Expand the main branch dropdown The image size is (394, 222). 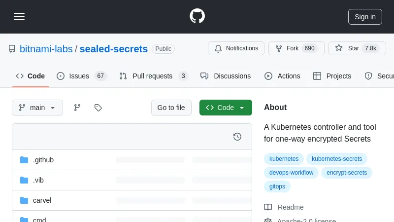click(37, 108)
